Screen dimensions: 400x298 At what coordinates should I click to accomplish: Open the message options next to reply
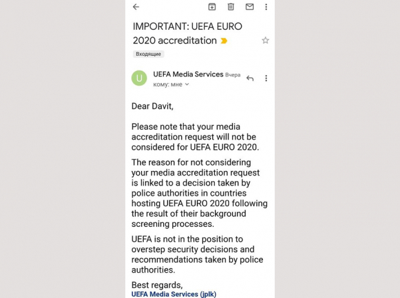[x=266, y=78]
